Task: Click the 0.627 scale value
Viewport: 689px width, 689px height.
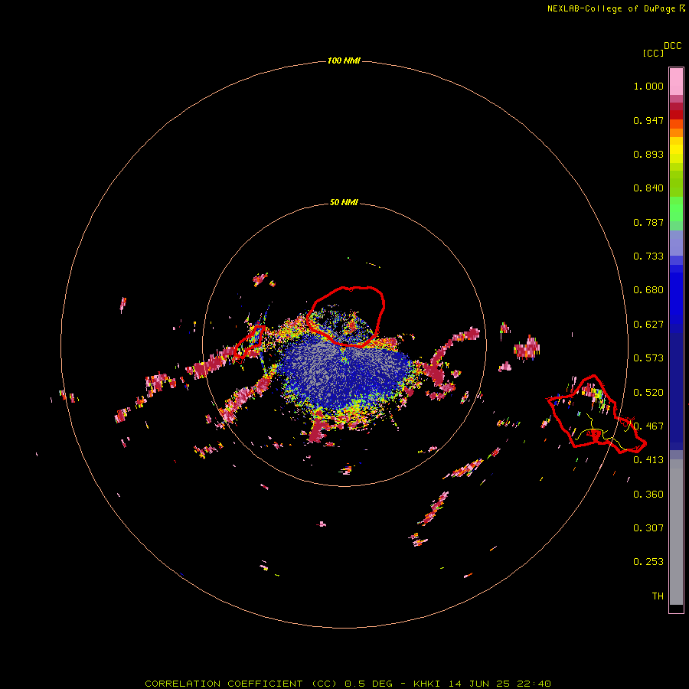Action: click(x=648, y=325)
